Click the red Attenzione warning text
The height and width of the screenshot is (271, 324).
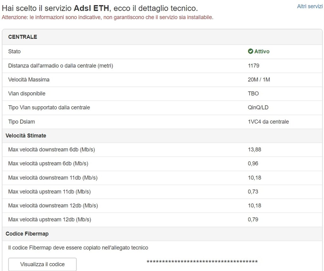click(x=108, y=17)
